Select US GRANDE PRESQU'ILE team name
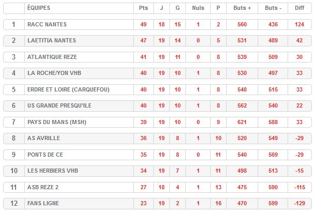 pos(59,106)
